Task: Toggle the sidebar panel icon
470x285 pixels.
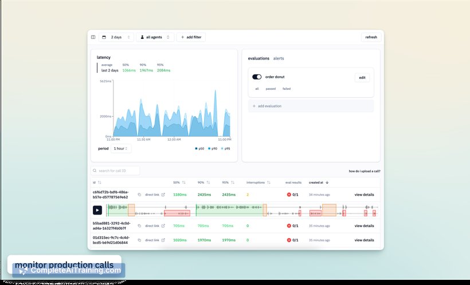Action: pyautogui.click(x=93, y=37)
